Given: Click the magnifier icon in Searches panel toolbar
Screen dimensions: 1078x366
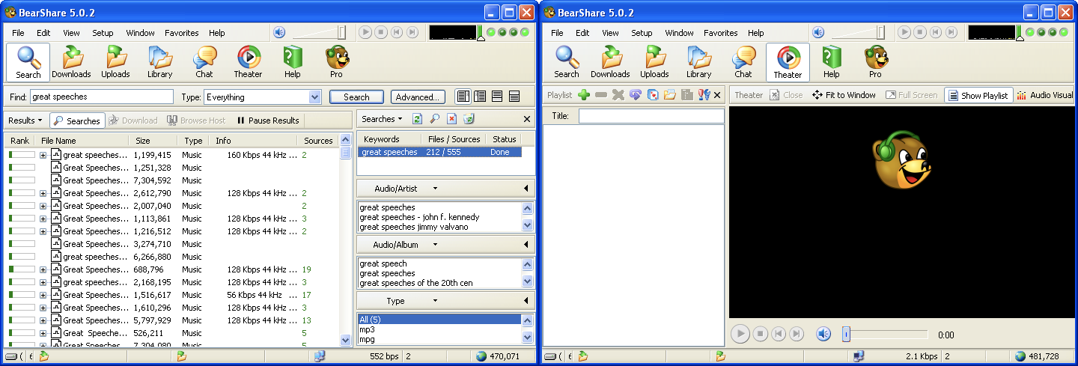Looking at the screenshot, I should click(434, 119).
